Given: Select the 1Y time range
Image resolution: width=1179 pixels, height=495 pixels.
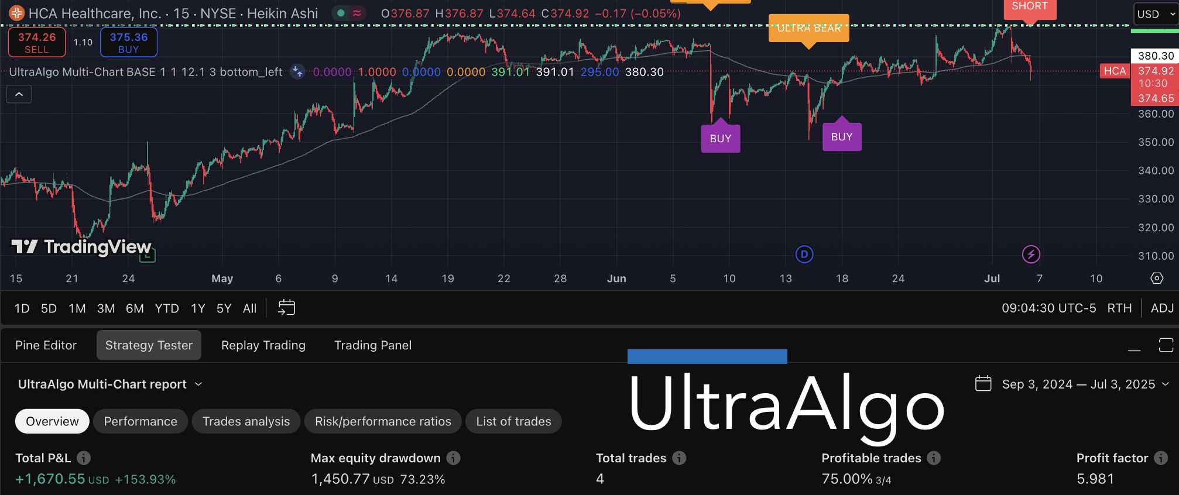Looking at the screenshot, I should pyautogui.click(x=198, y=308).
